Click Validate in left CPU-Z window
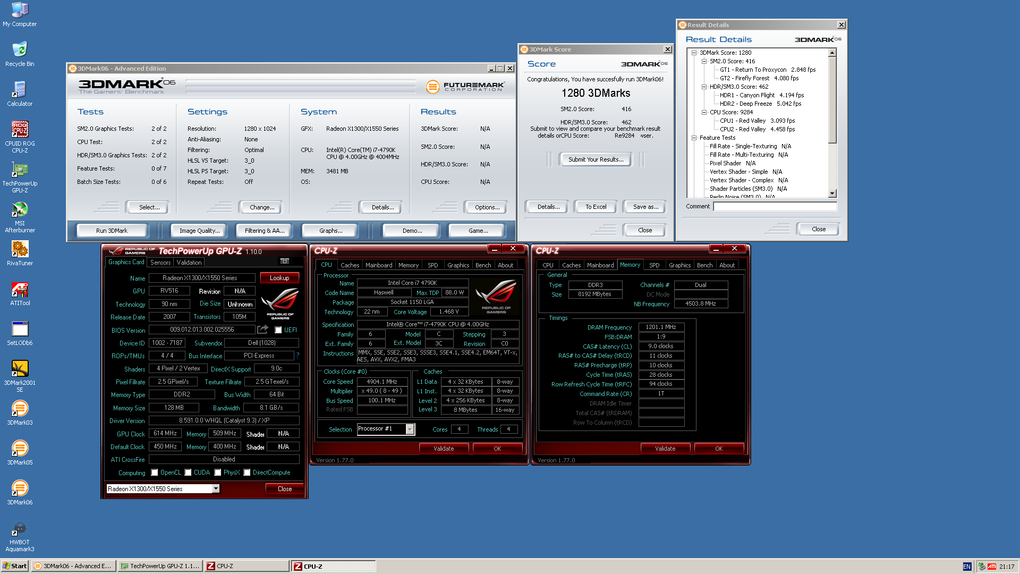Image resolution: width=1020 pixels, height=574 pixels. 444,449
